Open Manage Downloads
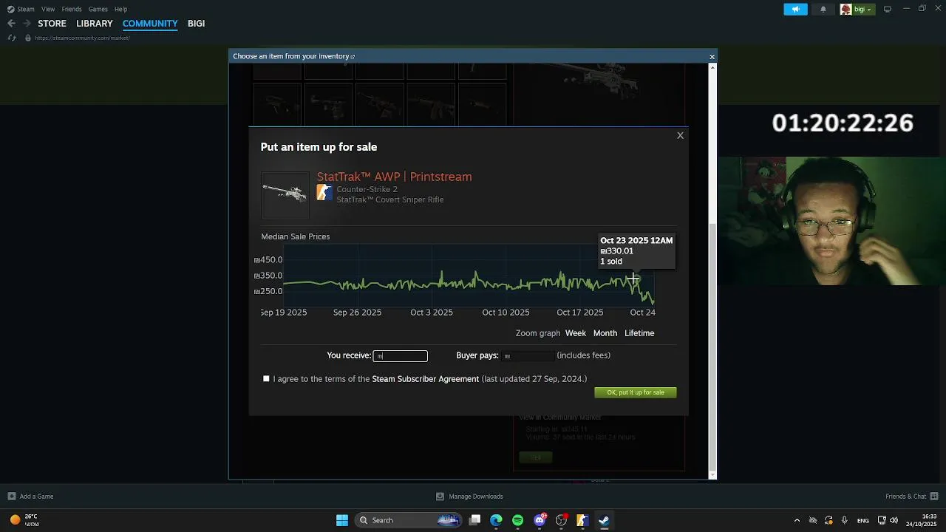This screenshot has height=532, width=946. 469,497
